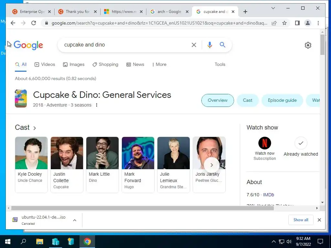Image resolution: width=331 pixels, height=248 pixels.
Task: Show hidden system tray icons
Action: [x=273, y=242]
